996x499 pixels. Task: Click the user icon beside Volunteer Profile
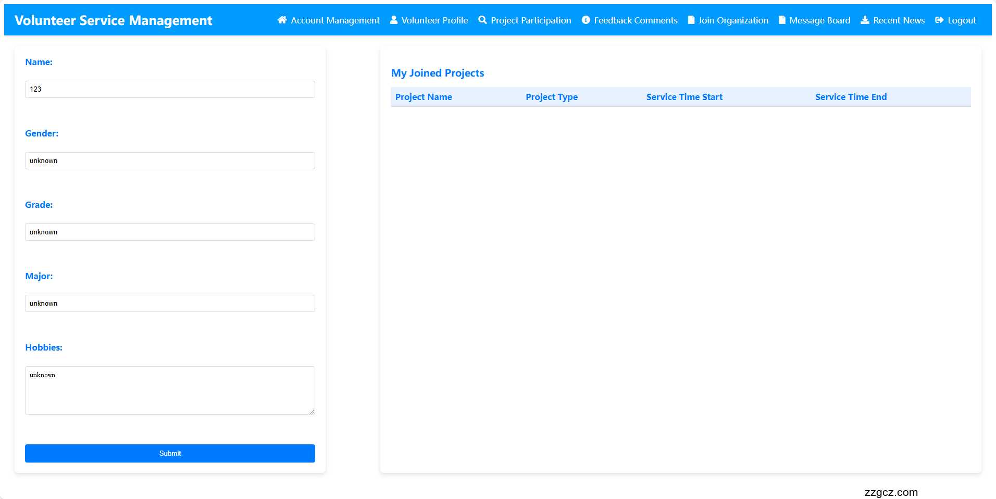click(394, 20)
